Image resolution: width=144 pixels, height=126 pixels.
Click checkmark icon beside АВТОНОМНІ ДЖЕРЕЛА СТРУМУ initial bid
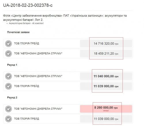coord(8,53)
